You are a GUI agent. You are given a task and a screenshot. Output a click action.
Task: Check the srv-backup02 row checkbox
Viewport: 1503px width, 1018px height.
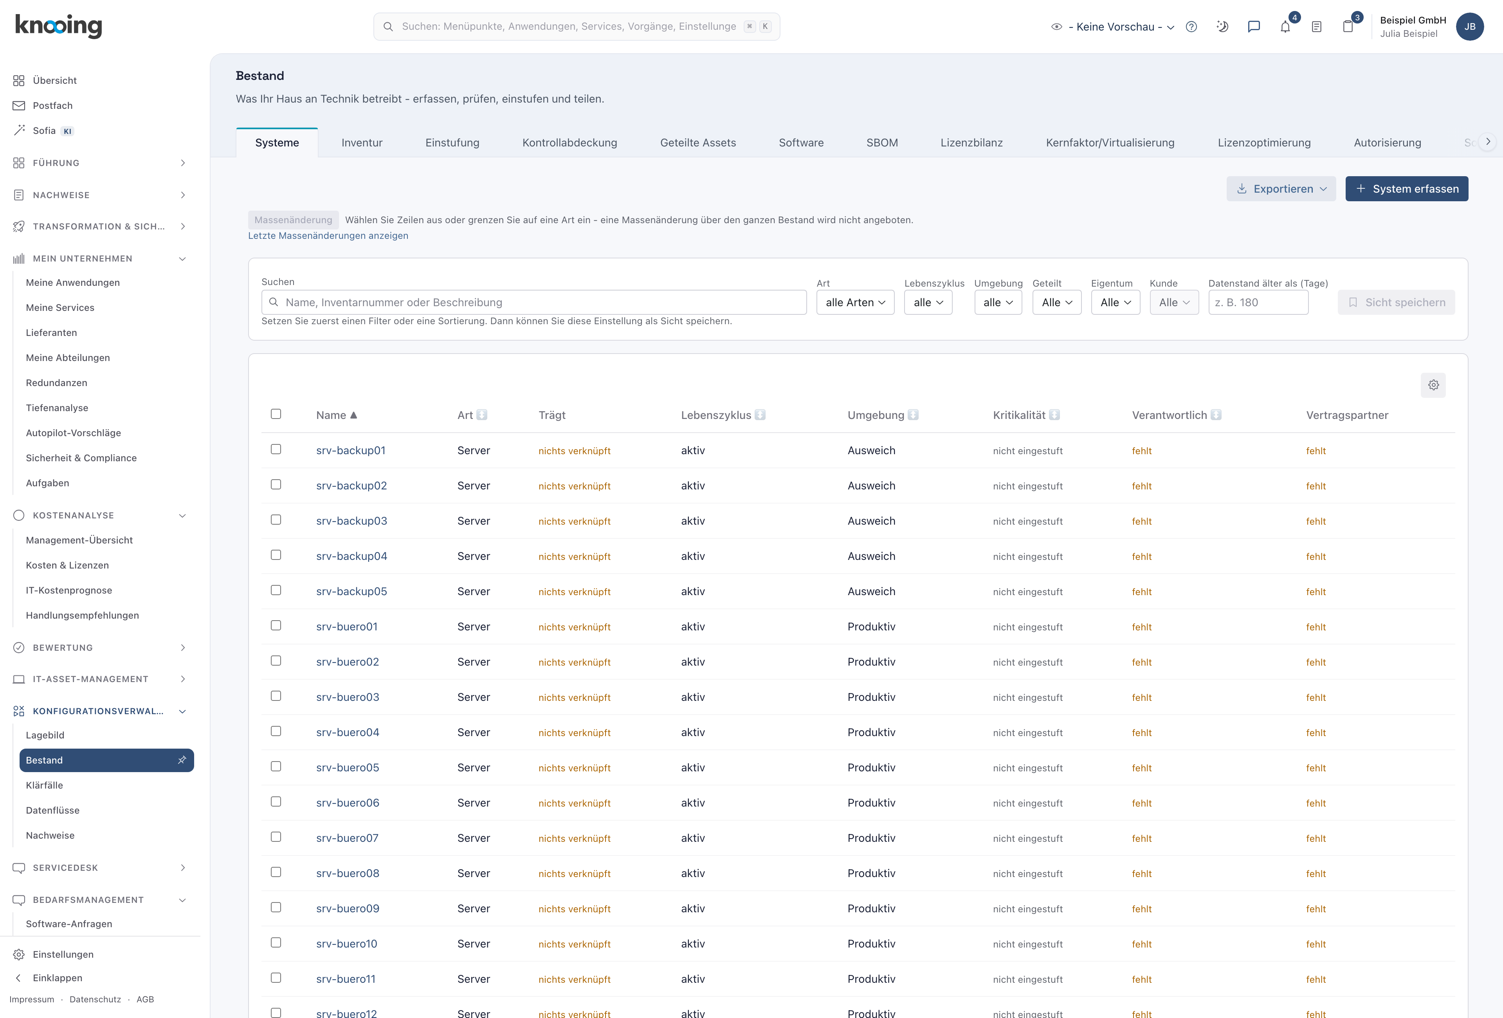pos(276,484)
